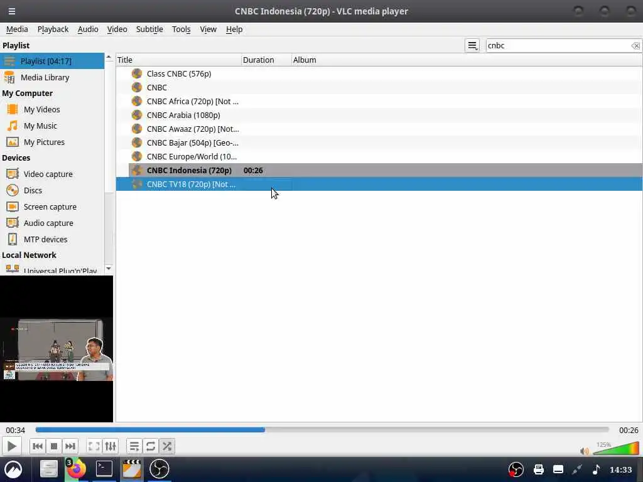Select CNBC Indonesia (720p) entry
This screenshot has height=482, width=643.
coord(379,171)
